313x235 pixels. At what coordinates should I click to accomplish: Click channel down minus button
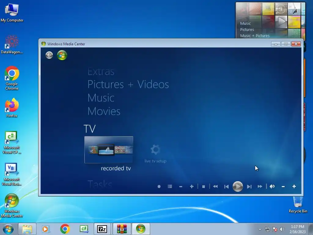pyautogui.click(x=181, y=186)
